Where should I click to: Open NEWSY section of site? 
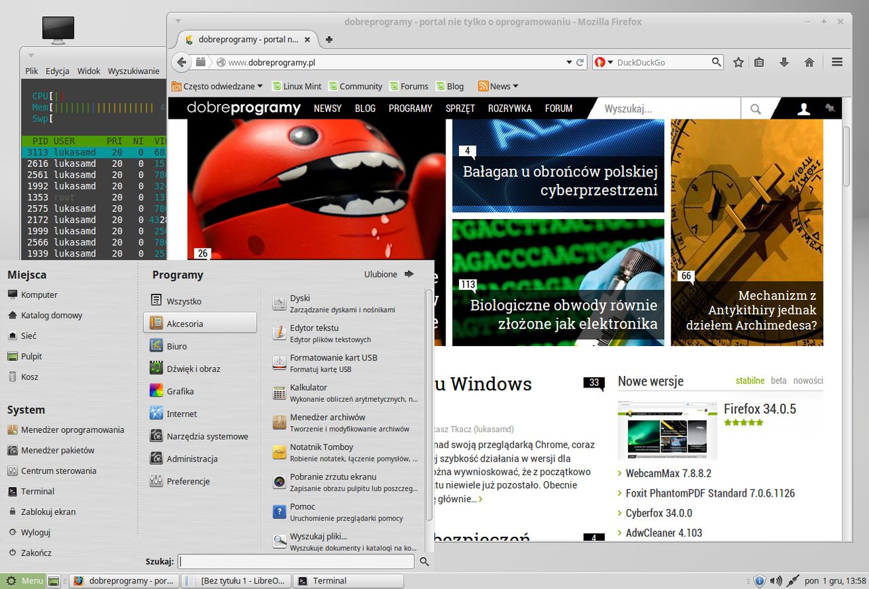pos(328,109)
